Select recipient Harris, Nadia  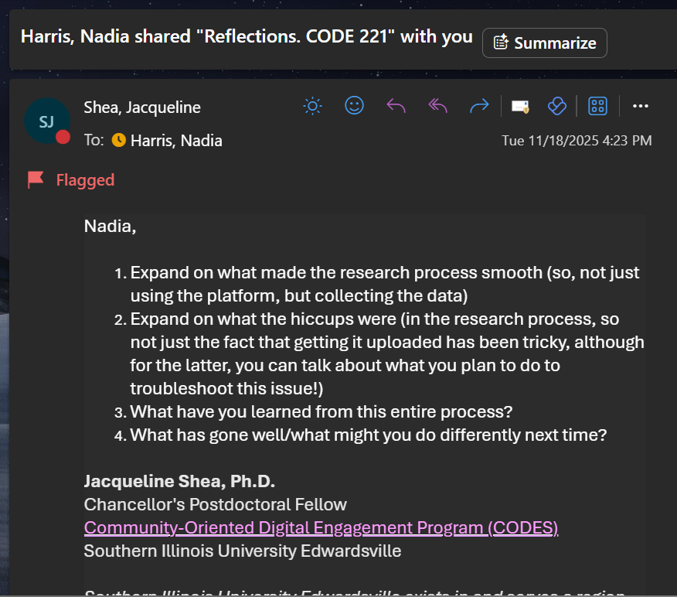click(x=176, y=141)
